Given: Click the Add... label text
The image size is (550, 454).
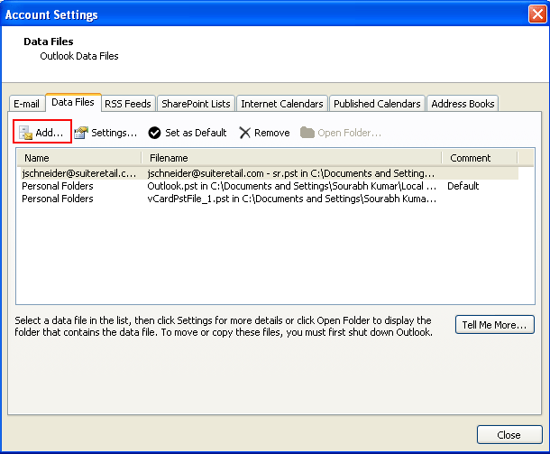Looking at the screenshot, I should click(50, 133).
